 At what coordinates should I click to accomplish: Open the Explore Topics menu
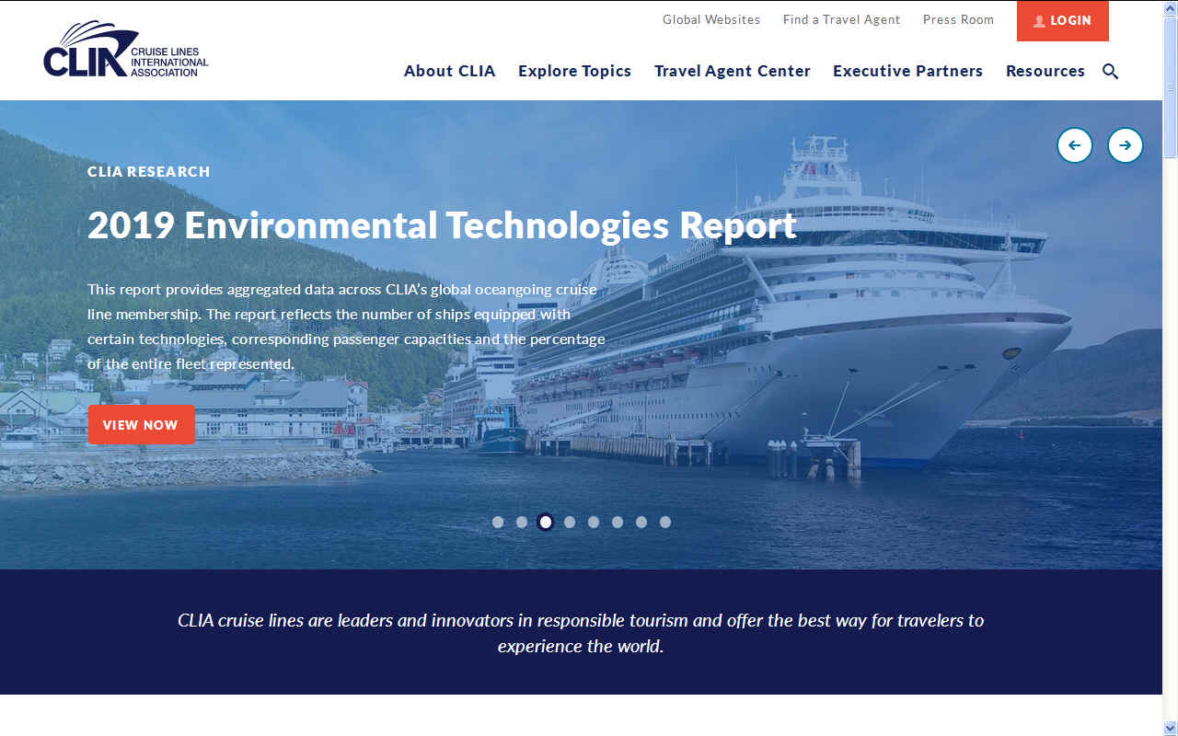(x=574, y=71)
